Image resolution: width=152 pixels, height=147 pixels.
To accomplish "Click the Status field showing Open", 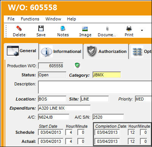I will click(x=52, y=75).
